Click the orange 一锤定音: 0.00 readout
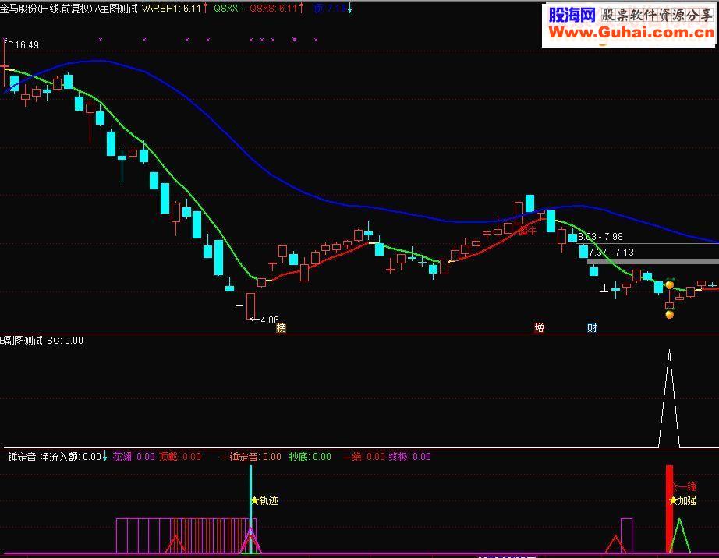Image resolution: width=719 pixels, height=558 pixels. coord(251,456)
